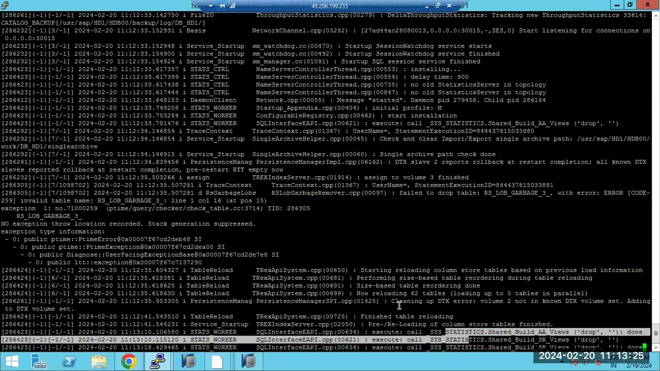This screenshot has width=660, height=371.
Task: Click the 'NO exception throw location recorded' line
Action: (x=128, y=224)
